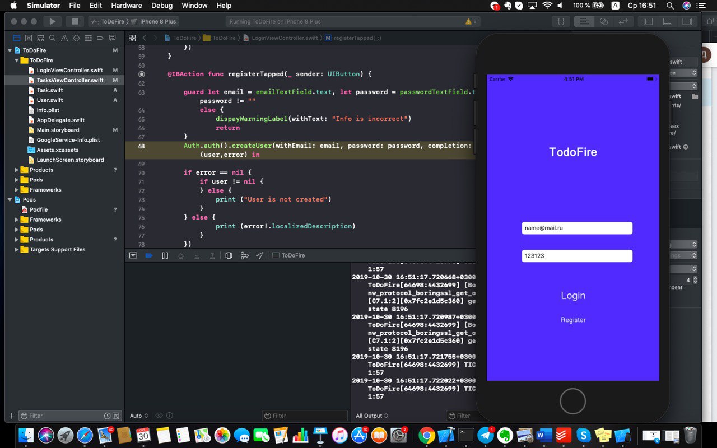The height and width of the screenshot is (448, 717).
Task: Toggle recent files filter in navigator
Action: pos(107,416)
